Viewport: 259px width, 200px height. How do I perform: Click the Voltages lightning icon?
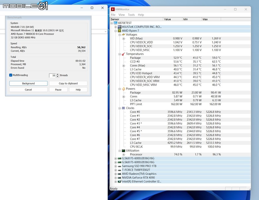tap(124, 35)
